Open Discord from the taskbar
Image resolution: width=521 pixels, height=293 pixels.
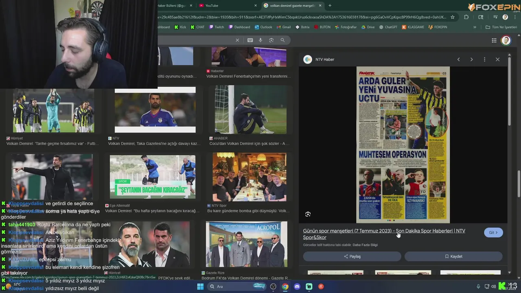[x=297, y=286]
